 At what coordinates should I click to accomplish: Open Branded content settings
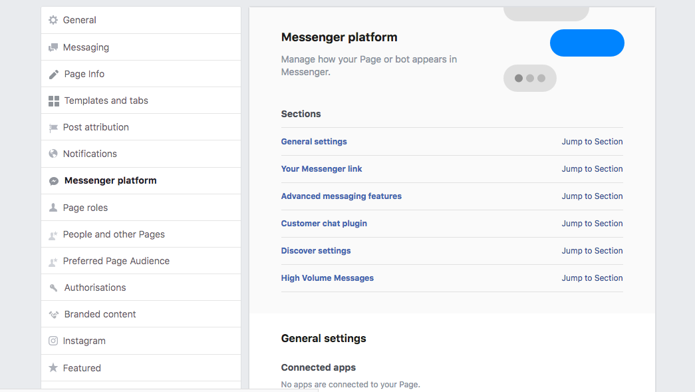[x=141, y=314]
